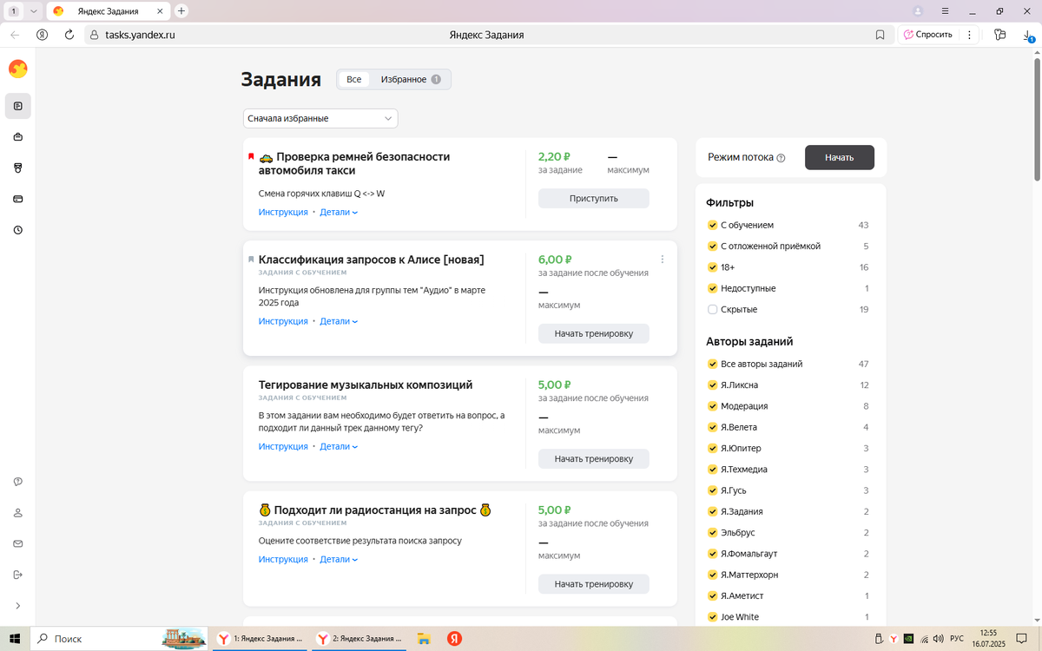Expand the left sidebar with arrow
The height and width of the screenshot is (651, 1042).
17,606
